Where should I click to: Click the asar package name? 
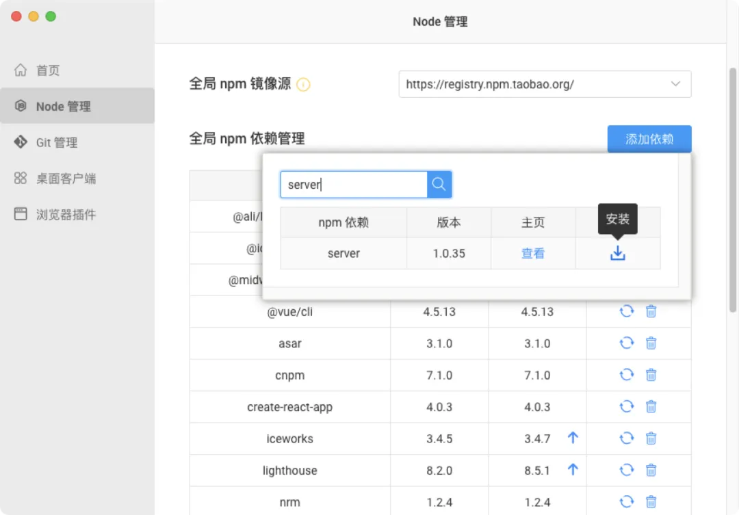290,343
